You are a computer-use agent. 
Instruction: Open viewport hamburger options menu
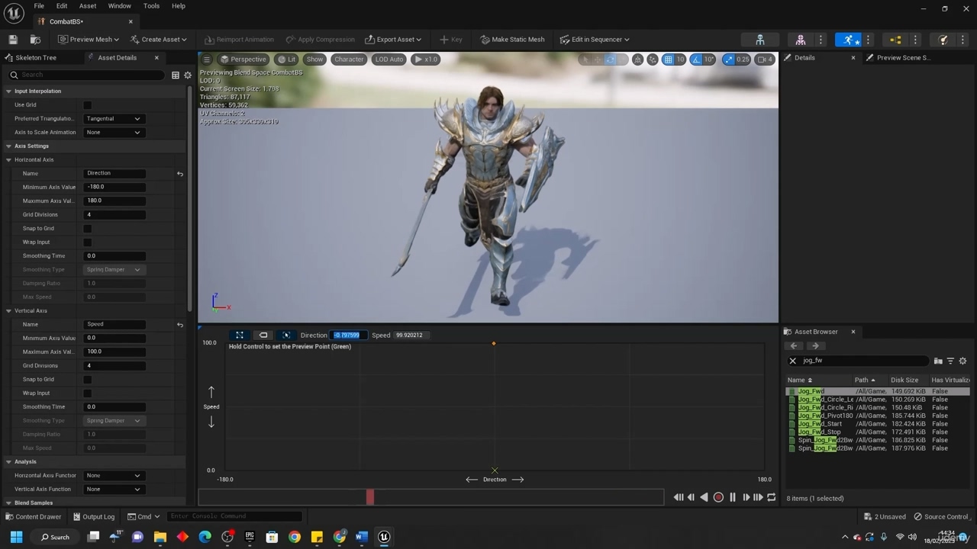[x=206, y=59]
